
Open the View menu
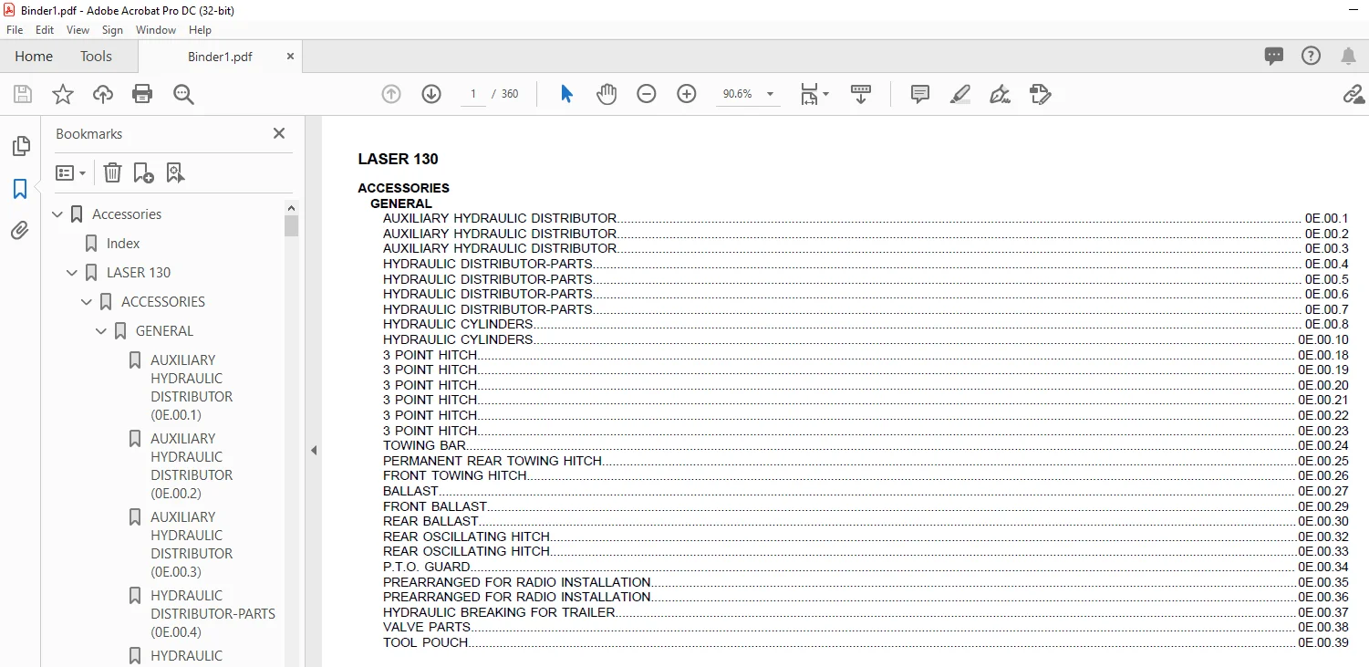[x=78, y=30]
